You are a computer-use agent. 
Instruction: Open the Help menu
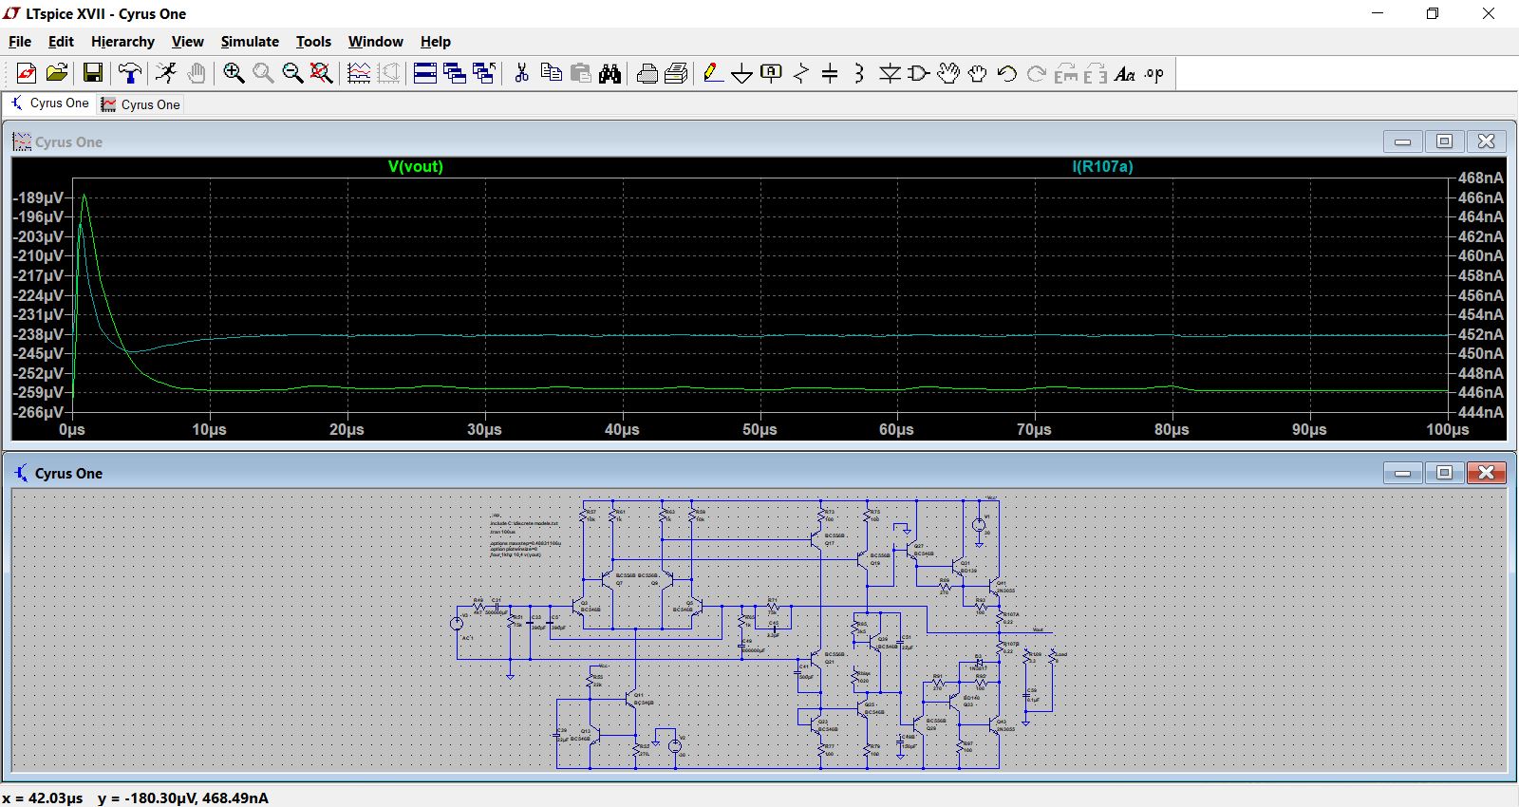click(436, 42)
